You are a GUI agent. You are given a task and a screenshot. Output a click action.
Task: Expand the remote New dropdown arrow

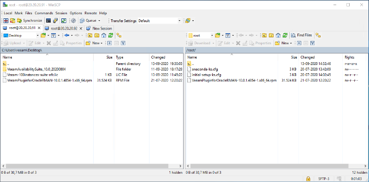(x=291, y=43)
